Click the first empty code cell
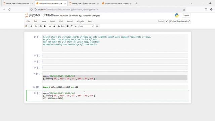Screen dimensions: 215x121 pyautogui.click(x=115, y=55)
